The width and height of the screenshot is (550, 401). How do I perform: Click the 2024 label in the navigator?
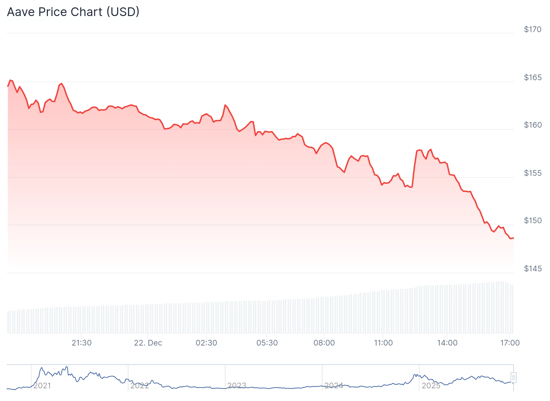(334, 386)
